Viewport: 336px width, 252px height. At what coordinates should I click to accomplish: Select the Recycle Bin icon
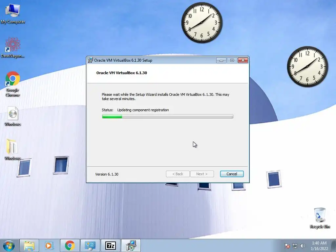click(320, 218)
